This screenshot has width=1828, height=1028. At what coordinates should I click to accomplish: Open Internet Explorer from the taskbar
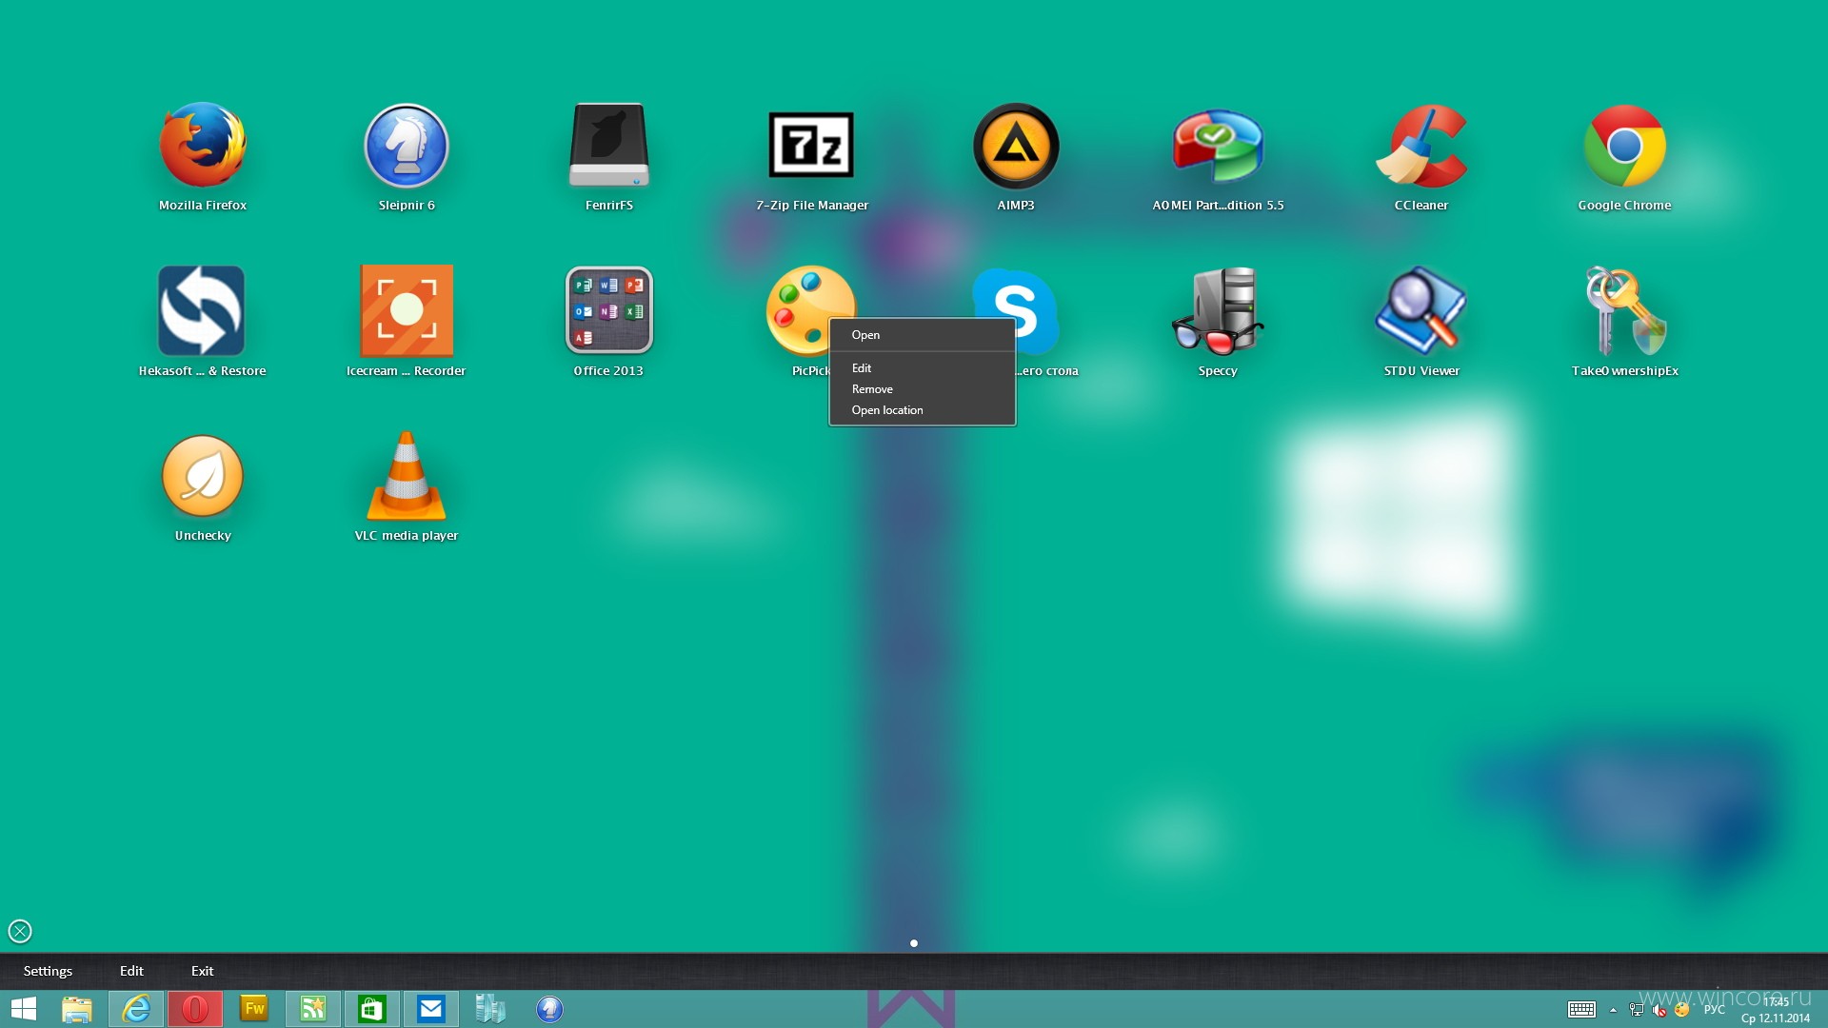[x=136, y=1009]
